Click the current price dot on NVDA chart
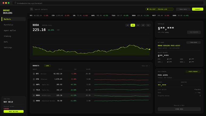This screenshot has height=116, width=206. pyautogui.click(x=150, y=49)
